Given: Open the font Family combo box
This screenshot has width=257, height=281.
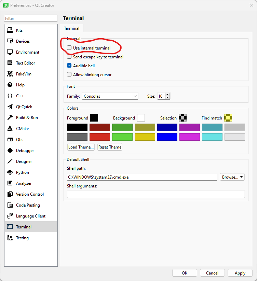Looking at the screenshot, I should (x=110, y=96).
